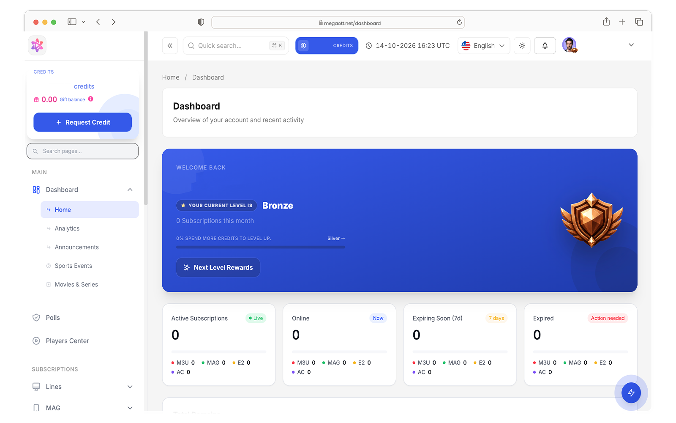676x423 pixels.
Task: Expand the Lines submenu
Action: pyautogui.click(x=130, y=387)
